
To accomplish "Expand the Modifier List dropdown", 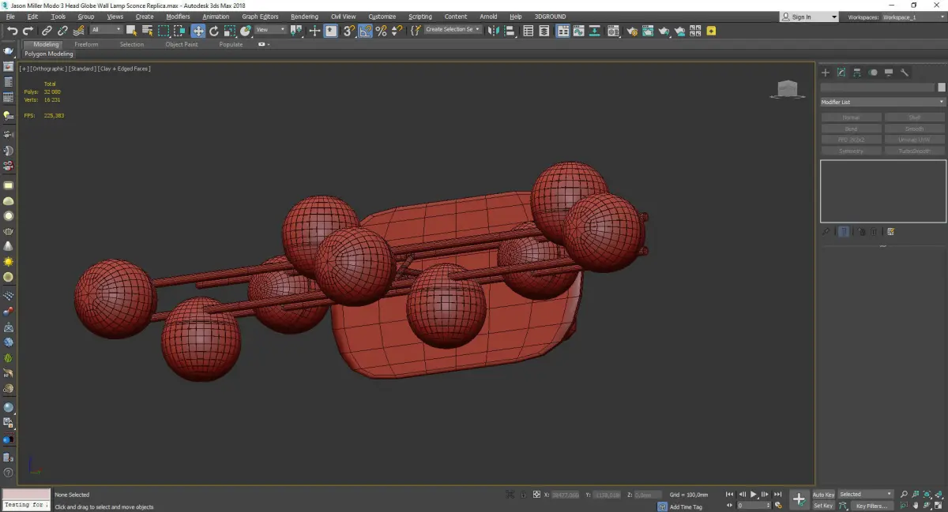I will [x=882, y=103].
